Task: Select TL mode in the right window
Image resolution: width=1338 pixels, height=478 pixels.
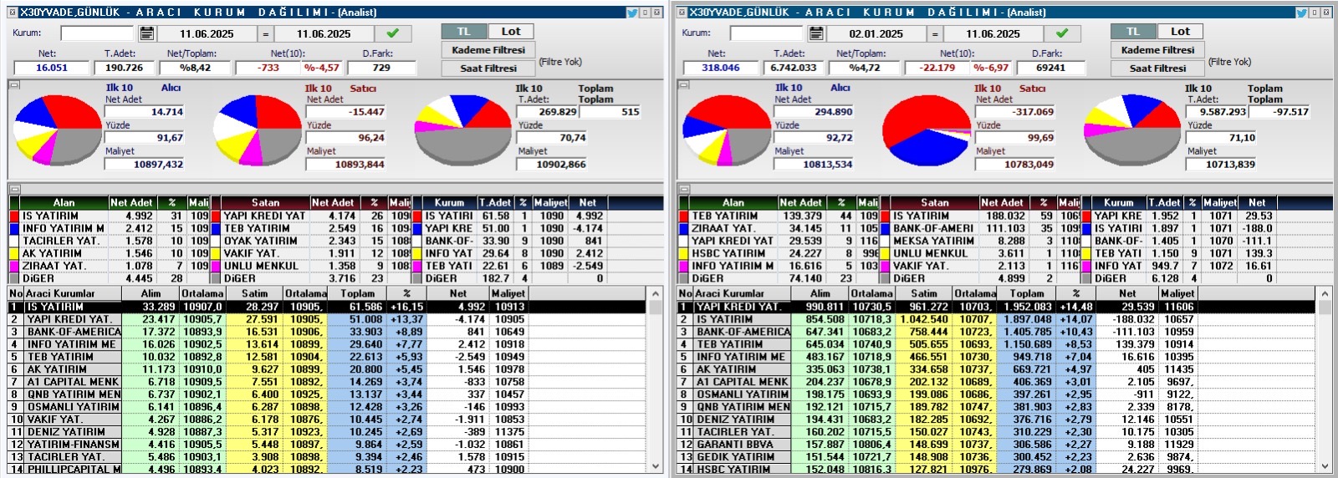Action: [1133, 32]
